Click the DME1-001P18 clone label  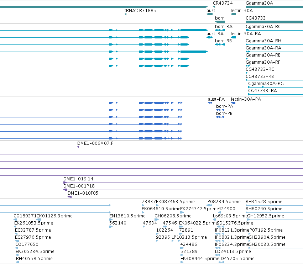(x=79, y=186)
